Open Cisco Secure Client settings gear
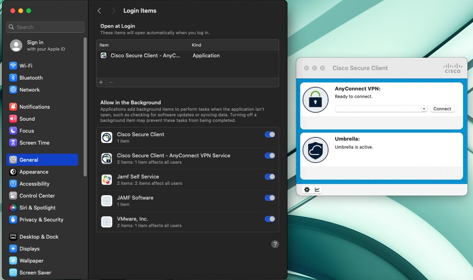The height and width of the screenshot is (280, 473). [307, 190]
